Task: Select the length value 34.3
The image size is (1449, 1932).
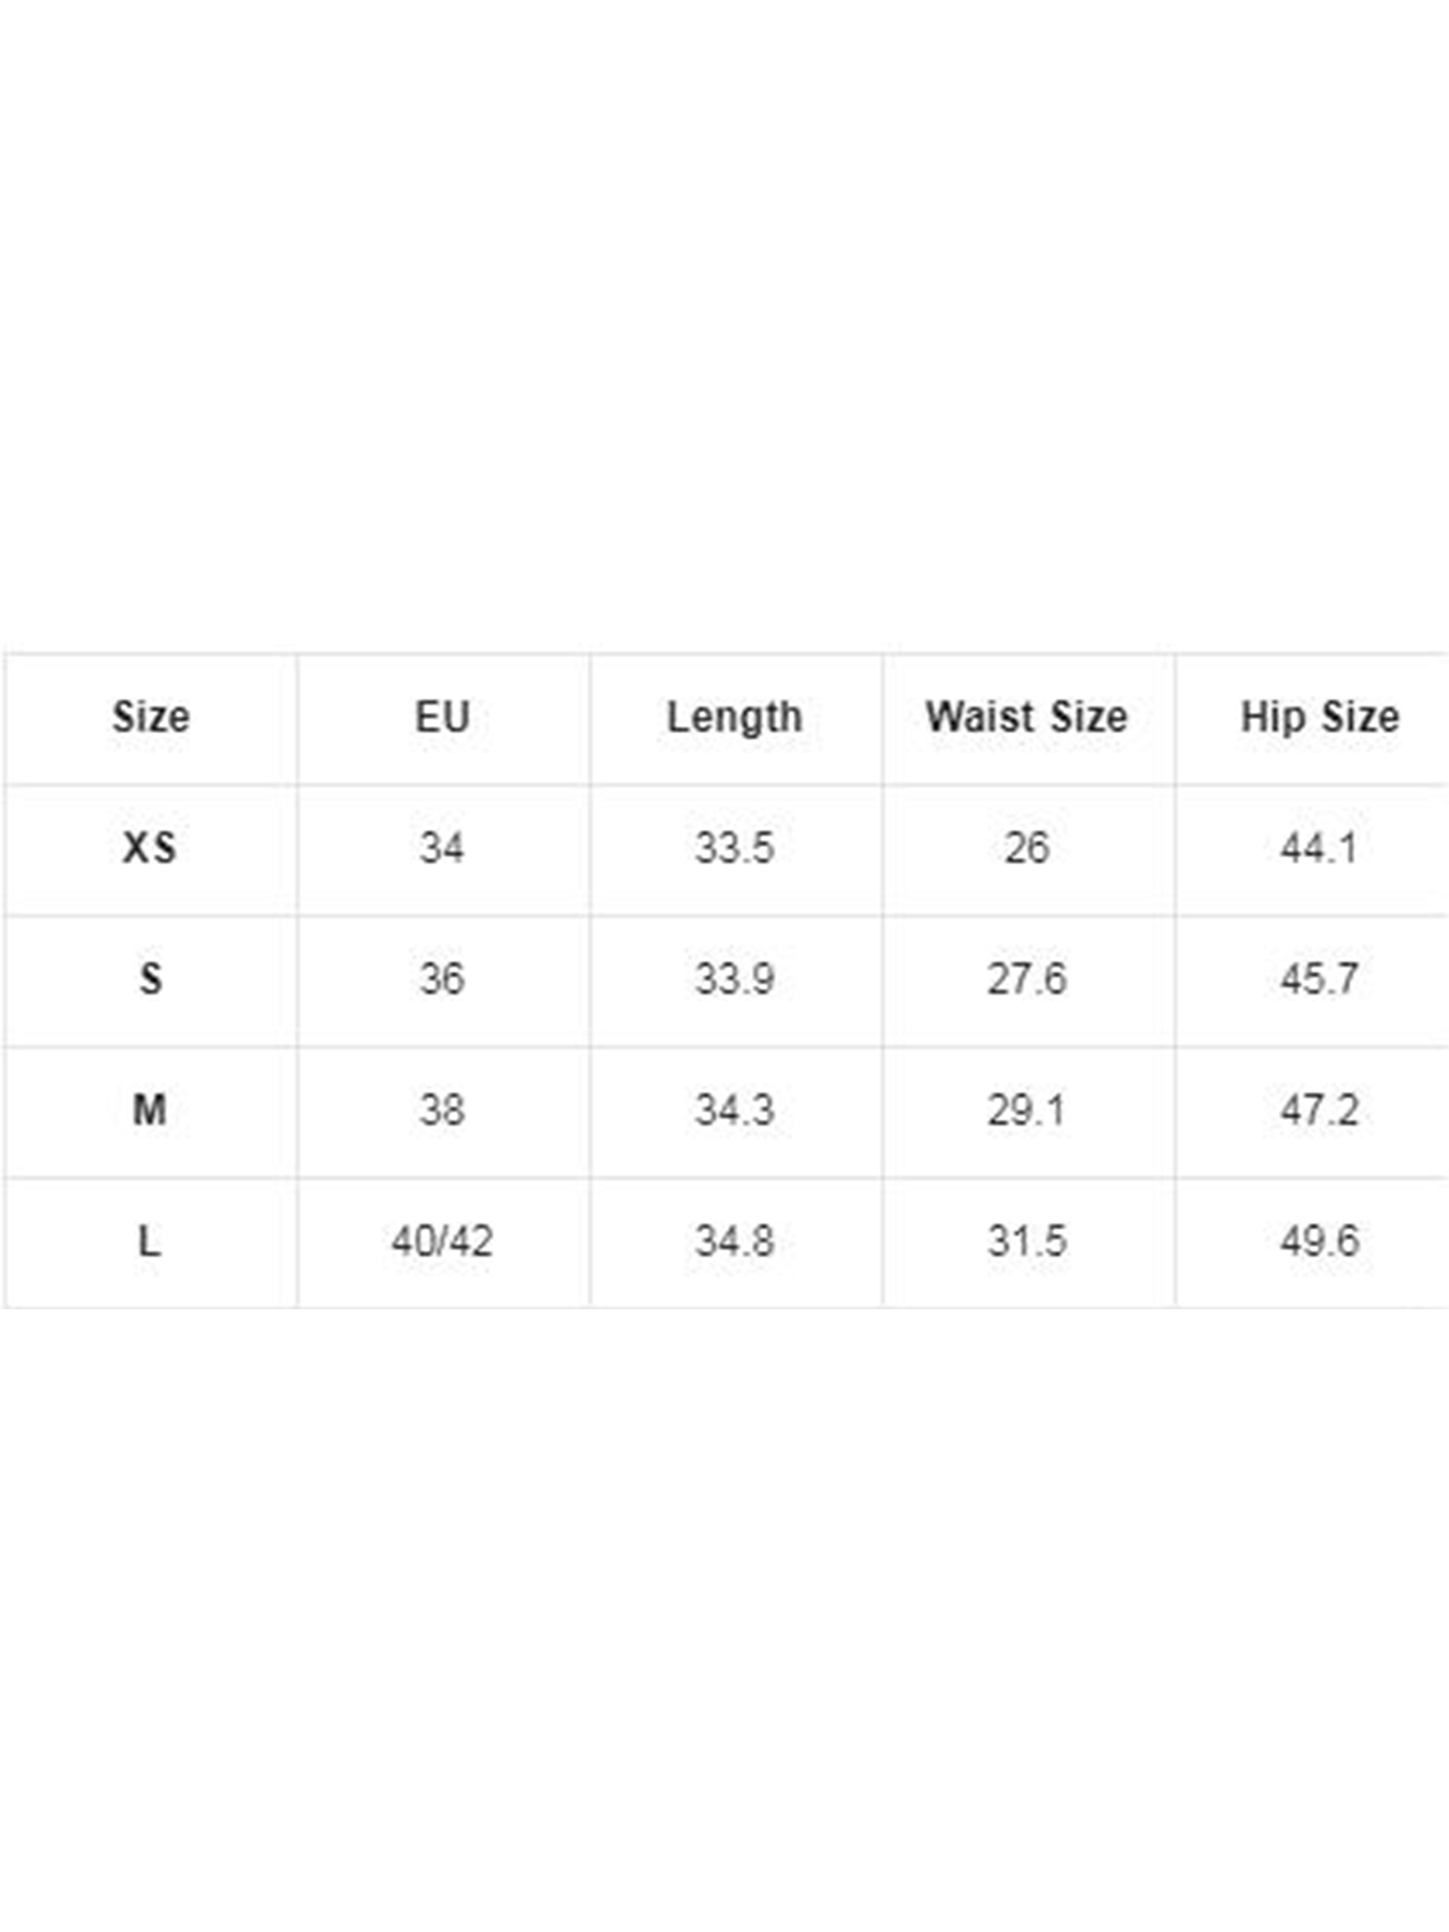Action: point(735,1110)
